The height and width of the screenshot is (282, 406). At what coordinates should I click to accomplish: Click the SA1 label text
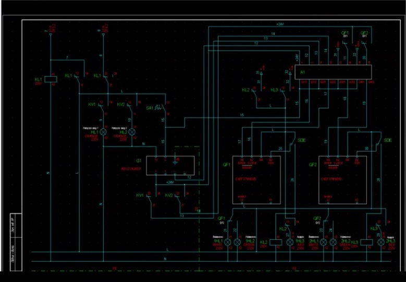pyautogui.click(x=150, y=108)
